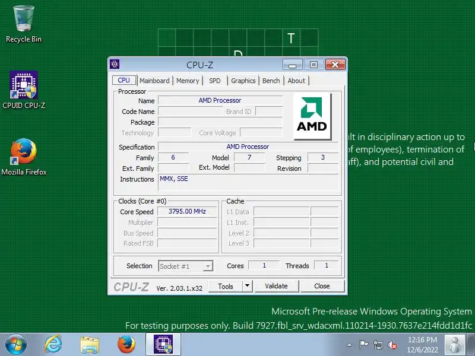Open the Action Center flag icon
The height and width of the screenshot is (356, 475).
363,345
